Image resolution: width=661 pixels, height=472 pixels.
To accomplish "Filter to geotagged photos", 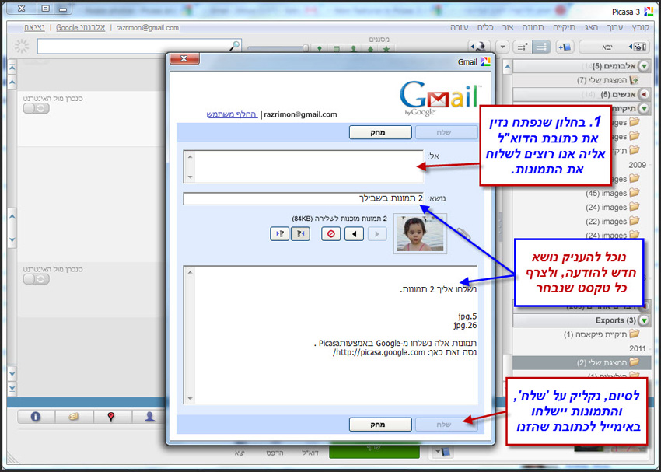I will 320,49.
